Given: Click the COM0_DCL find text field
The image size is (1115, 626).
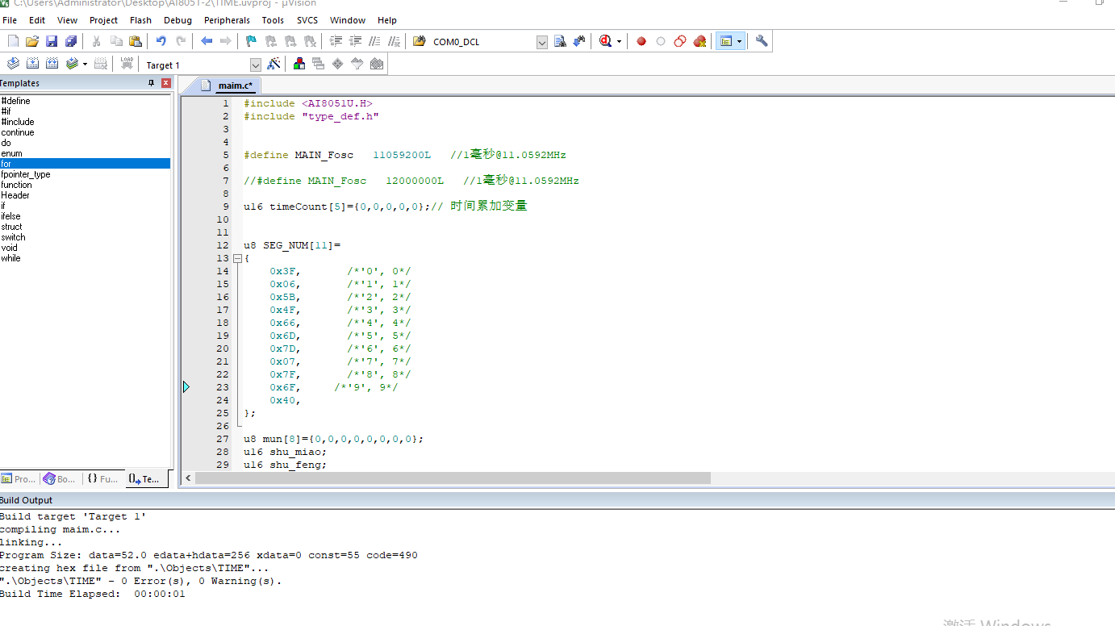Looking at the screenshot, I should click(x=482, y=42).
